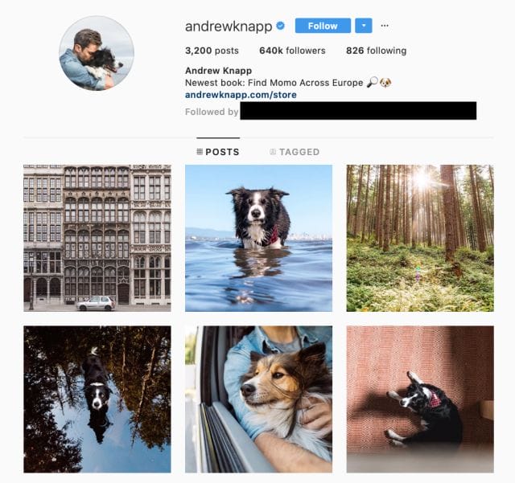Open Andrew Knapp's circular profile picture
The width and height of the screenshot is (515, 483).
point(97,53)
